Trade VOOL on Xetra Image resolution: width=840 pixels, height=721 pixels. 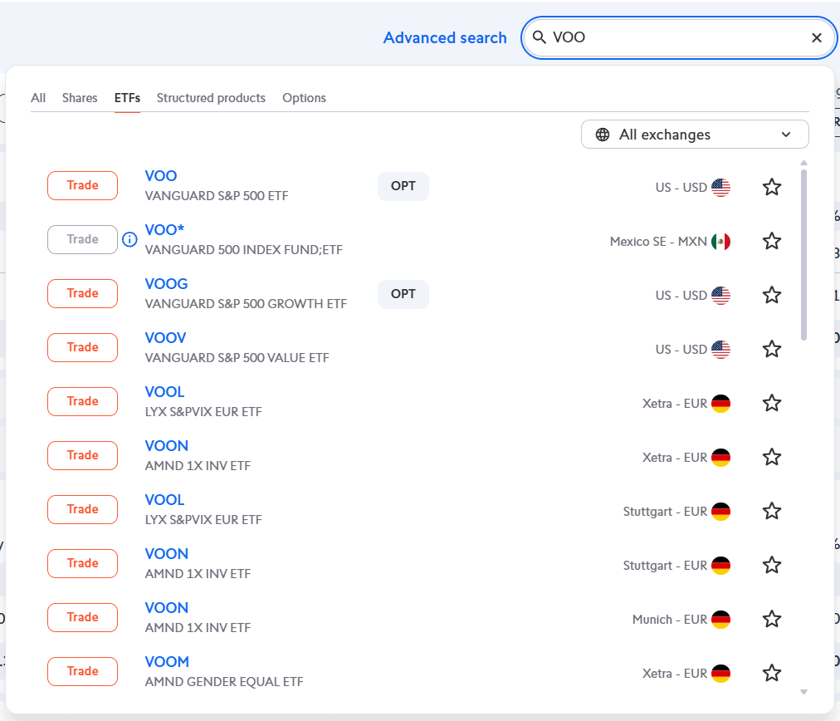tap(82, 401)
